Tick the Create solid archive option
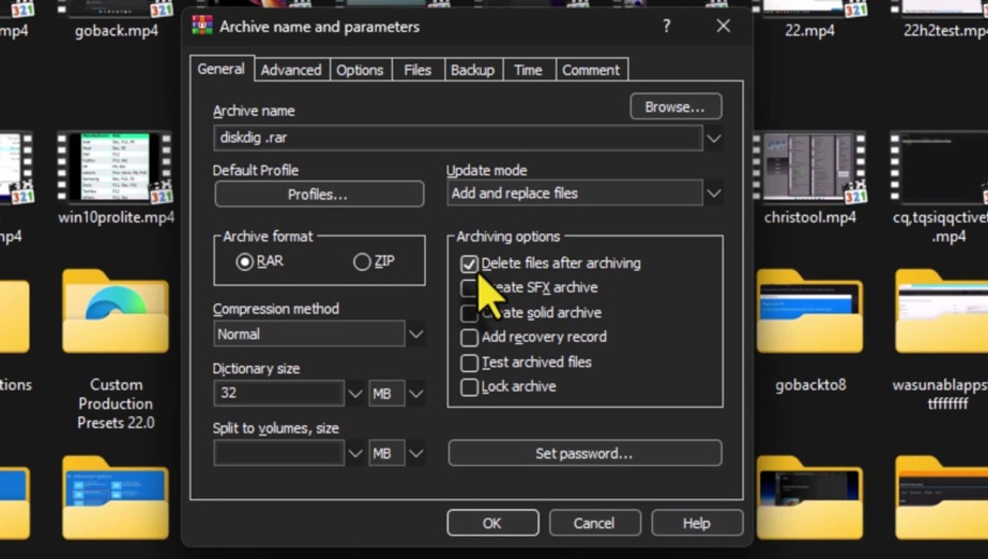 point(469,313)
